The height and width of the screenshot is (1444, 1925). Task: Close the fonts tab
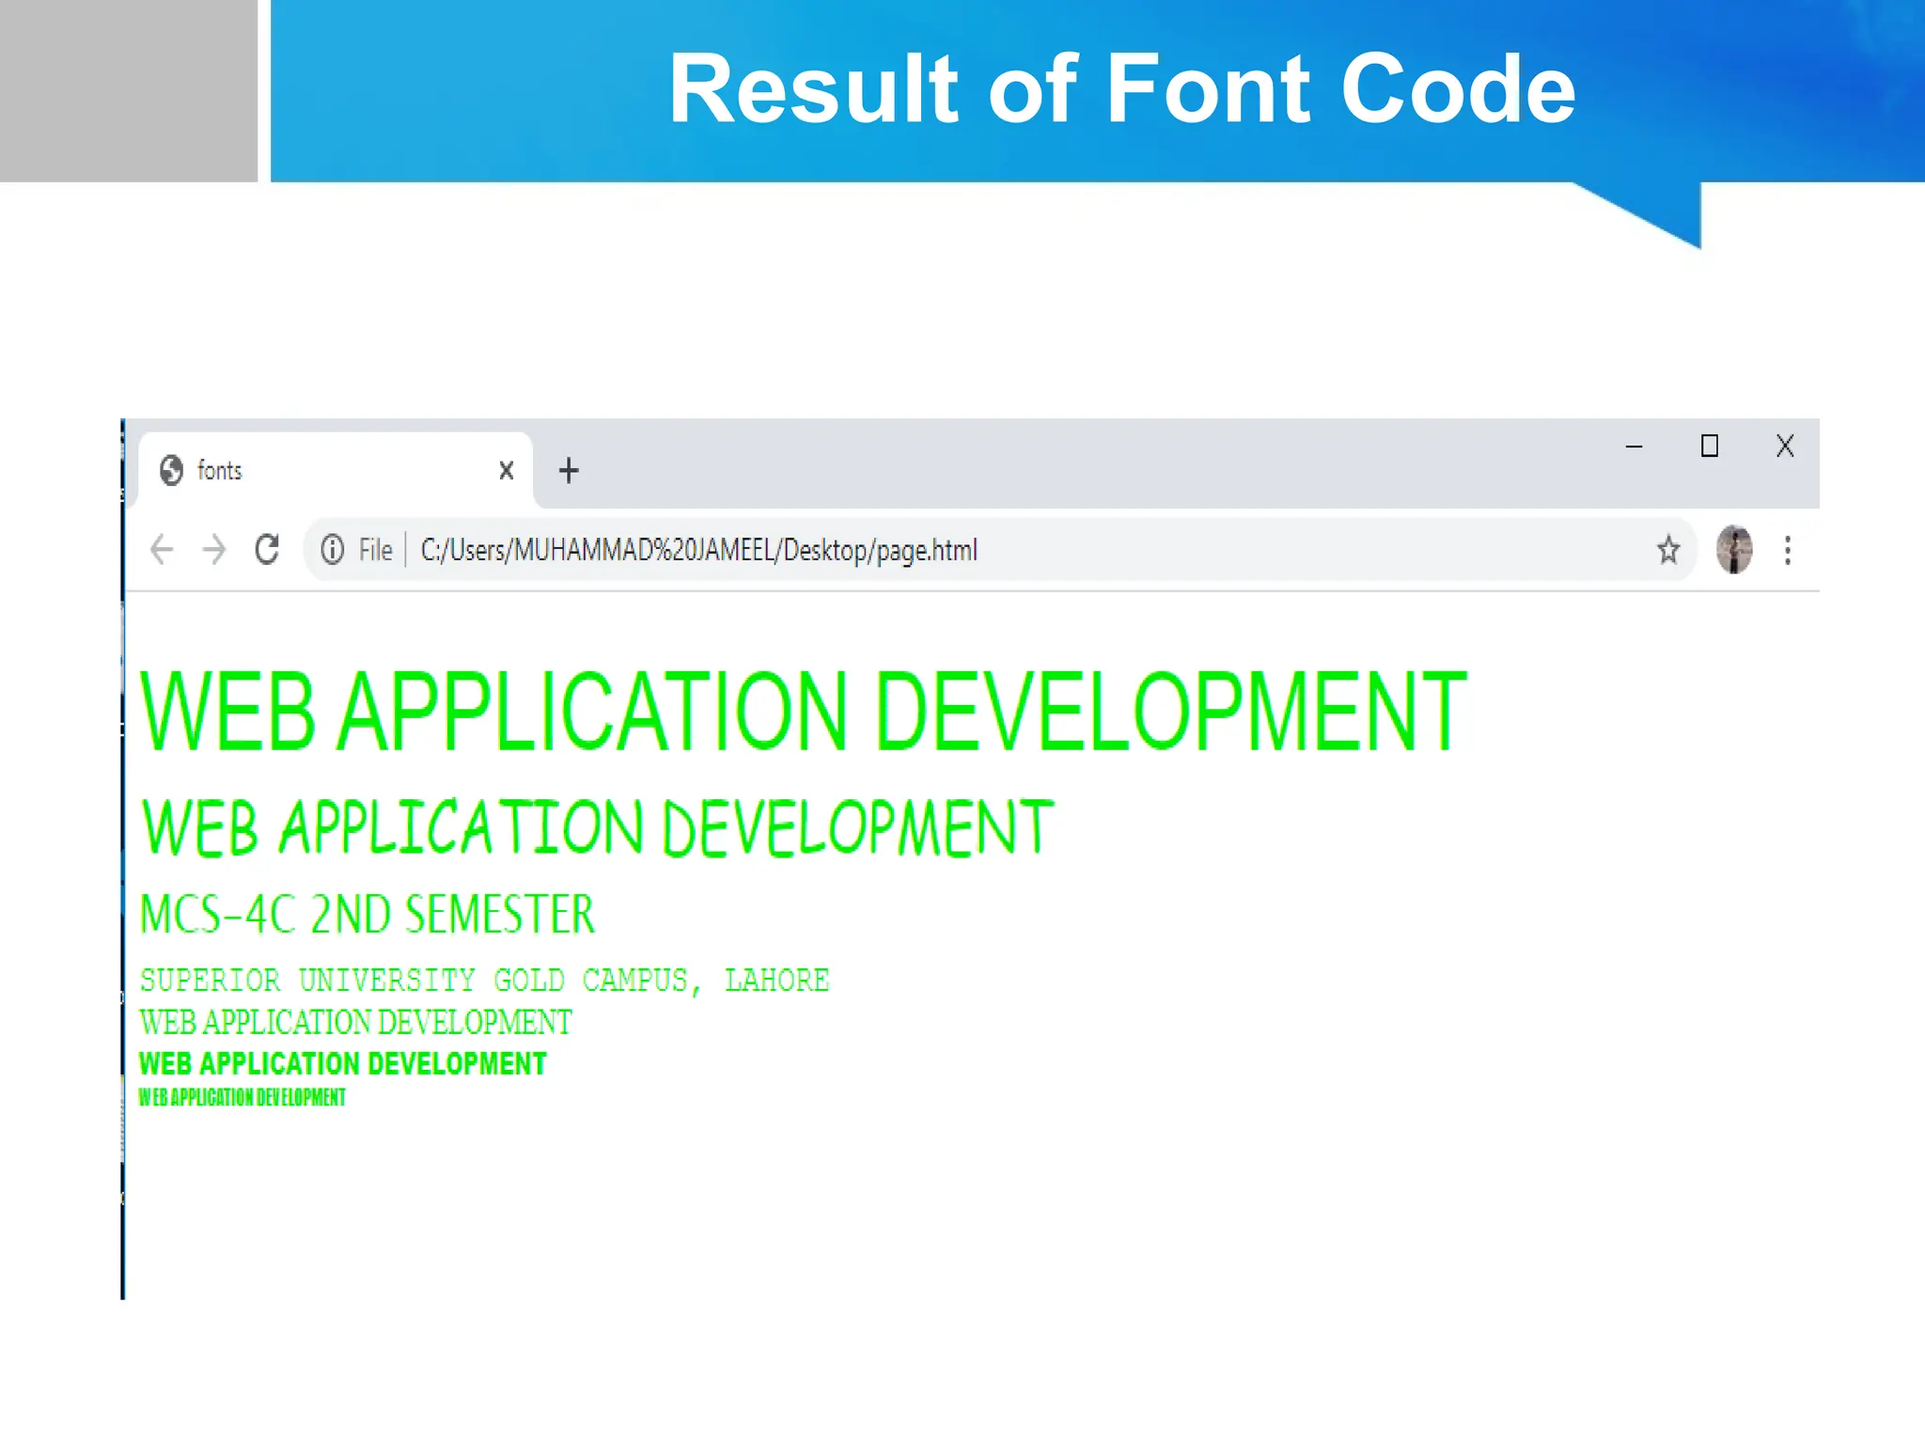pos(506,470)
